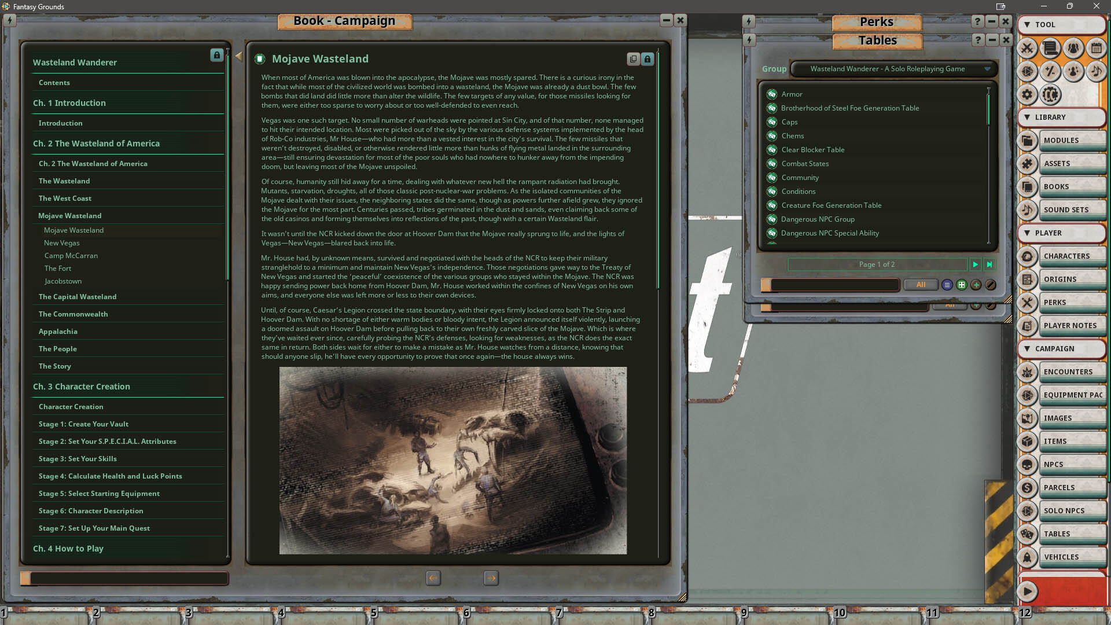1111x625 pixels.
Task: Open the Calendar tool icon
Action: [x=1096, y=48]
